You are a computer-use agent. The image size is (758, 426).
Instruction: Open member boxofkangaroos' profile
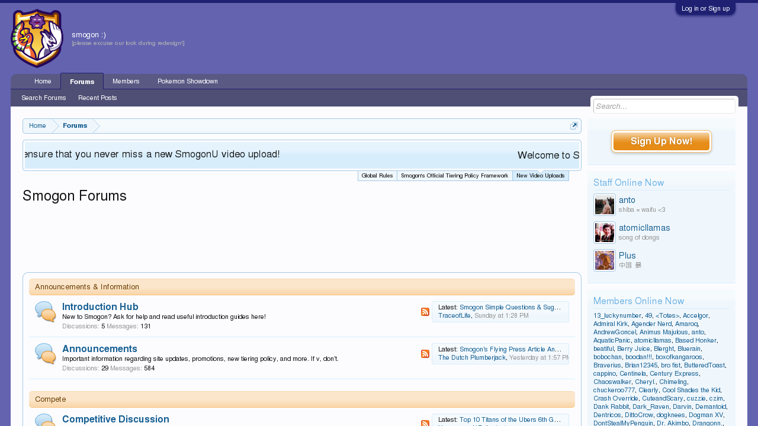point(679,357)
